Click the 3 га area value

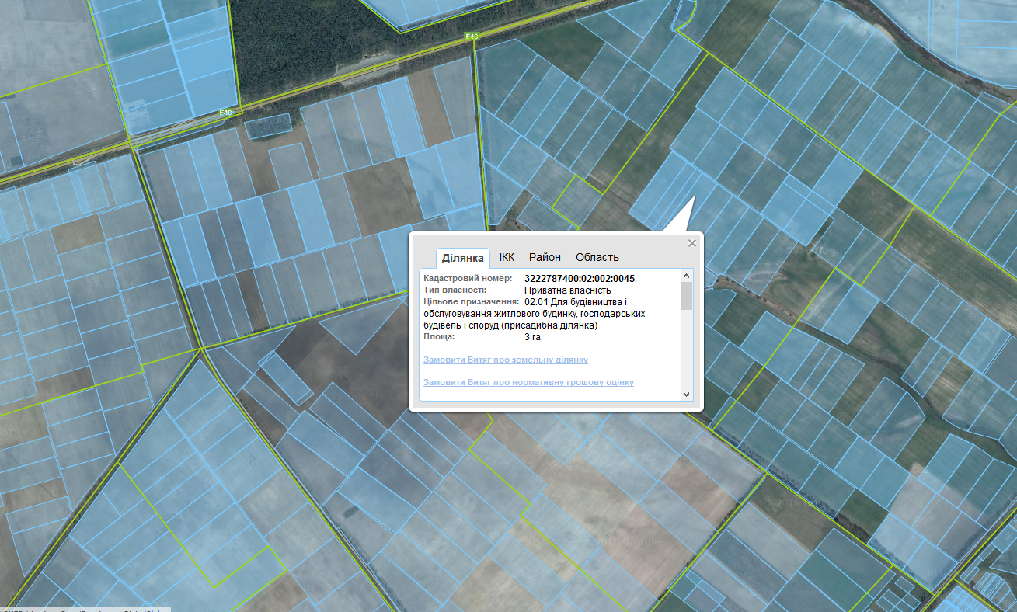[533, 337]
